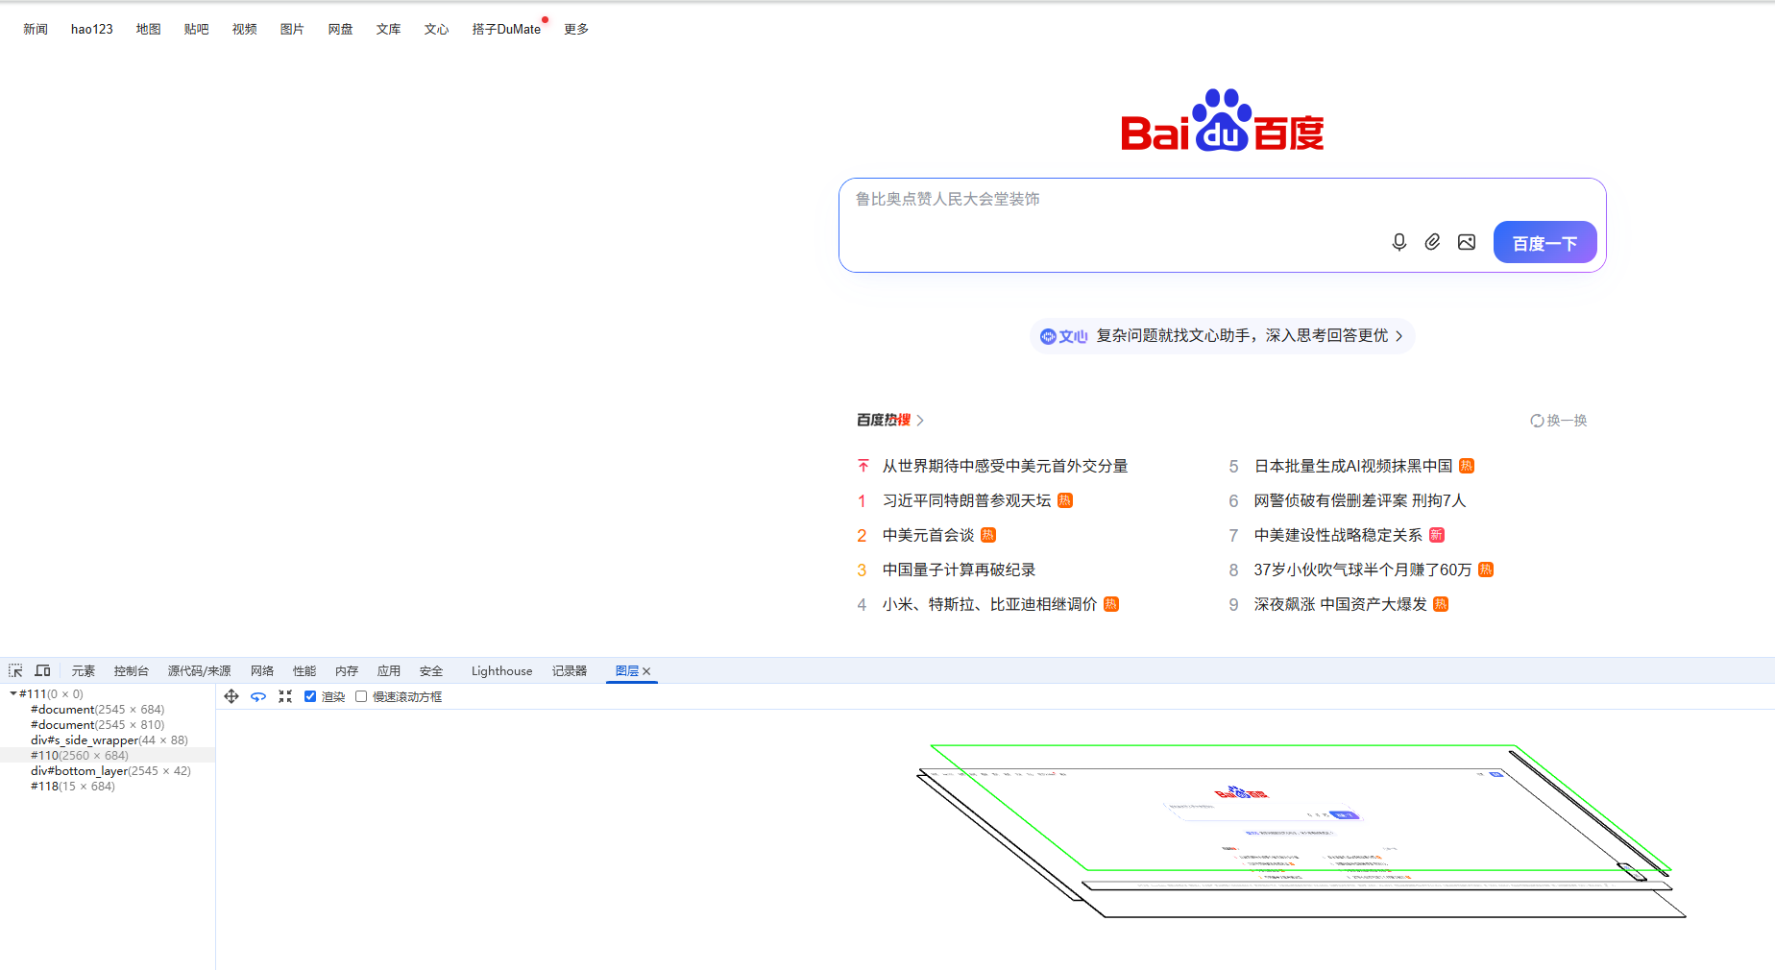The width and height of the screenshot is (1775, 970).
Task: Open the 性能 DevTools tab
Action: coord(304,671)
